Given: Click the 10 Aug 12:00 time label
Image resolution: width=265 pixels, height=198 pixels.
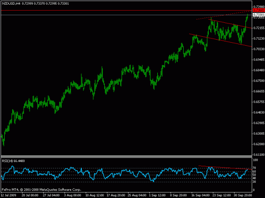Looking at the screenshot, I should click(95, 195).
